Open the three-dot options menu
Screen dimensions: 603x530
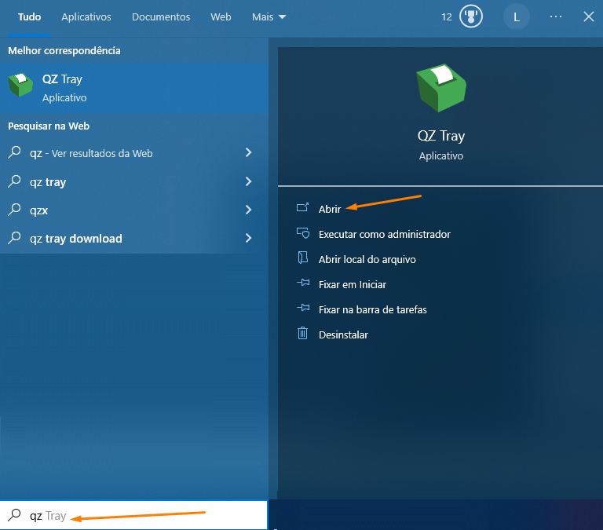(x=556, y=16)
